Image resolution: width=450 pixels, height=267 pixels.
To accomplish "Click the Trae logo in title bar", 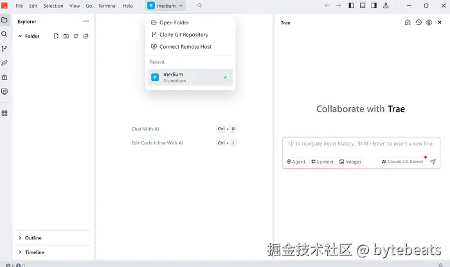I will [4, 5].
